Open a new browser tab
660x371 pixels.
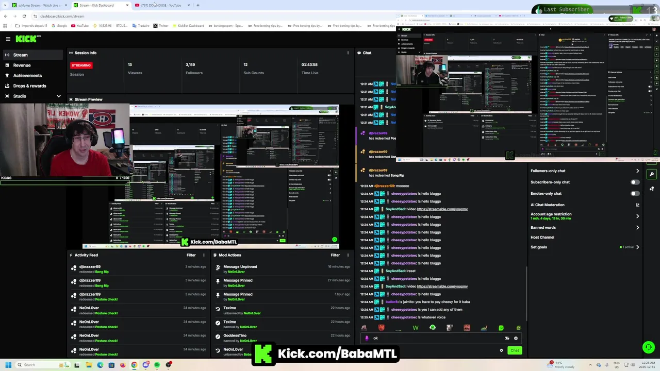(x=197, y=5)
